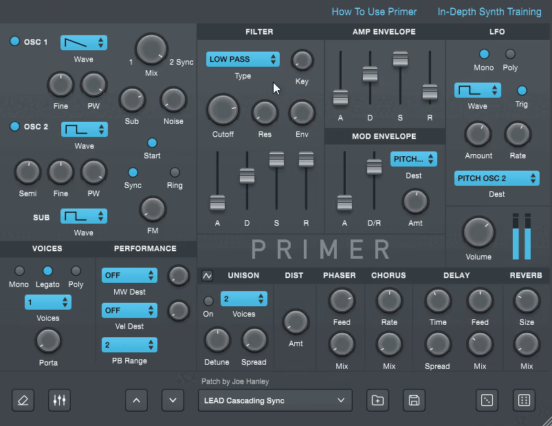The image size is (552, 426).
Task: Click the master Volume knob
Action: click(478, 233)
